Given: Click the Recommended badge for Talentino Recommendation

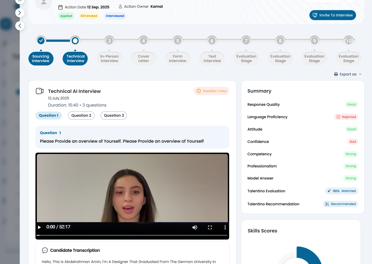Looking at the screenshot, I should [x=340, y=204].
